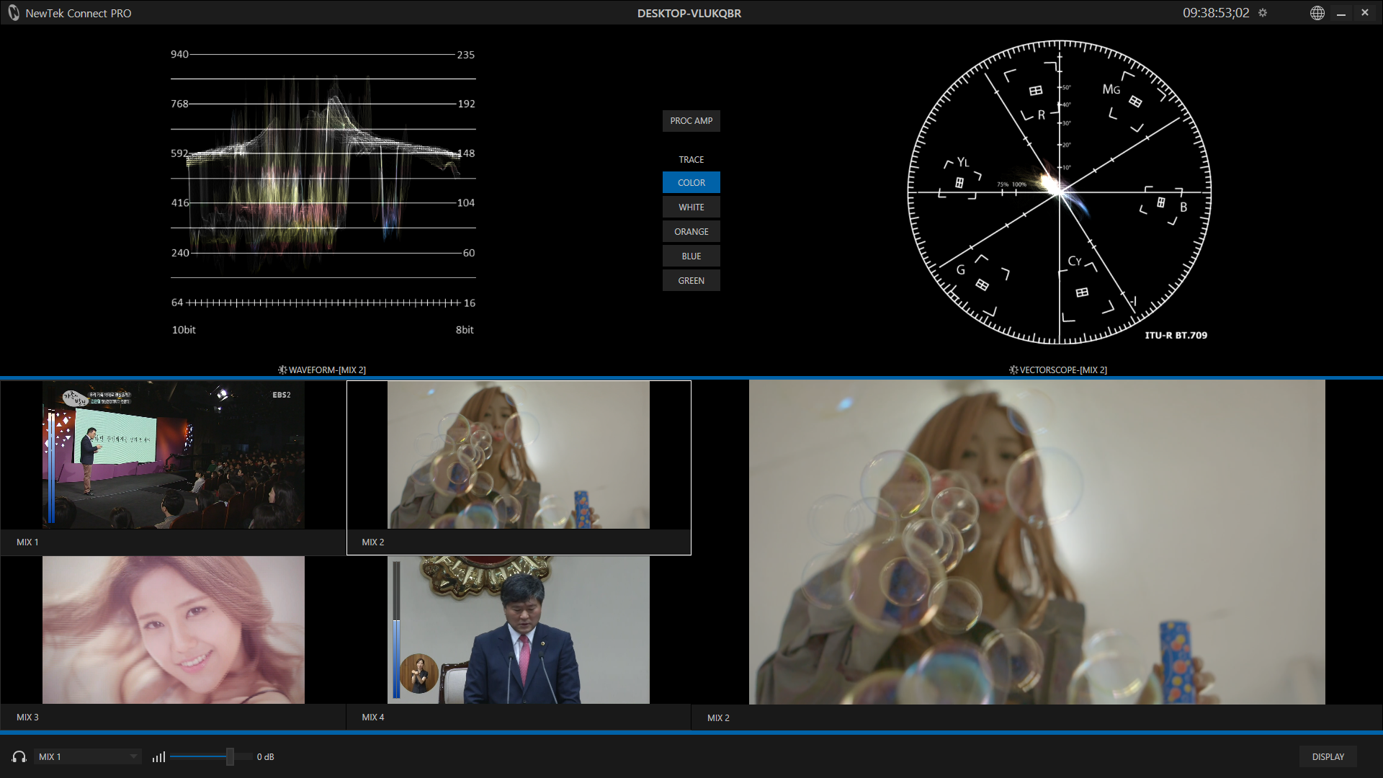The height and width of the screenshot is (778, 1383).
Task: Click the NewTek logo icon
Action: (x=14, y=13)
